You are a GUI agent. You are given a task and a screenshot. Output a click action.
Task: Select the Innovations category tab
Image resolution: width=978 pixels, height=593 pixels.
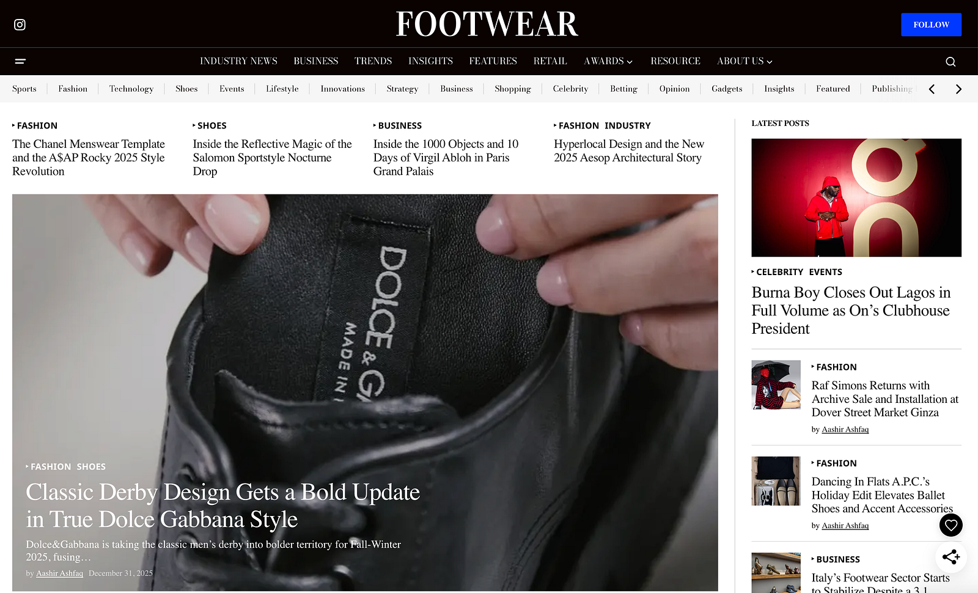[x=343, y=89]
